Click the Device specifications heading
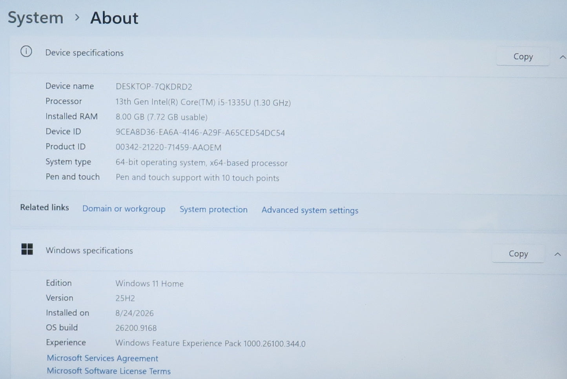Screen dimensions: 567x379 84,53
